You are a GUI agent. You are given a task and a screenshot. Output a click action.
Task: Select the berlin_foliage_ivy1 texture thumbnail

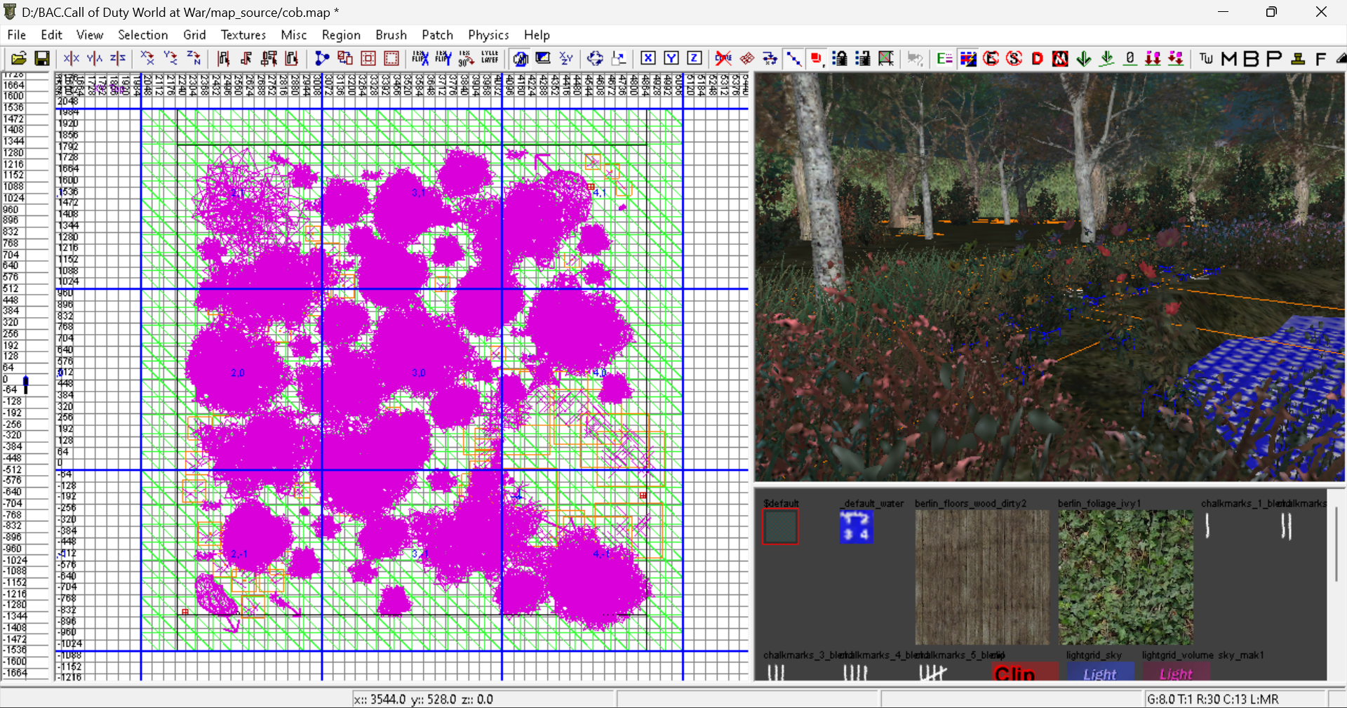tap(1125, 577)
